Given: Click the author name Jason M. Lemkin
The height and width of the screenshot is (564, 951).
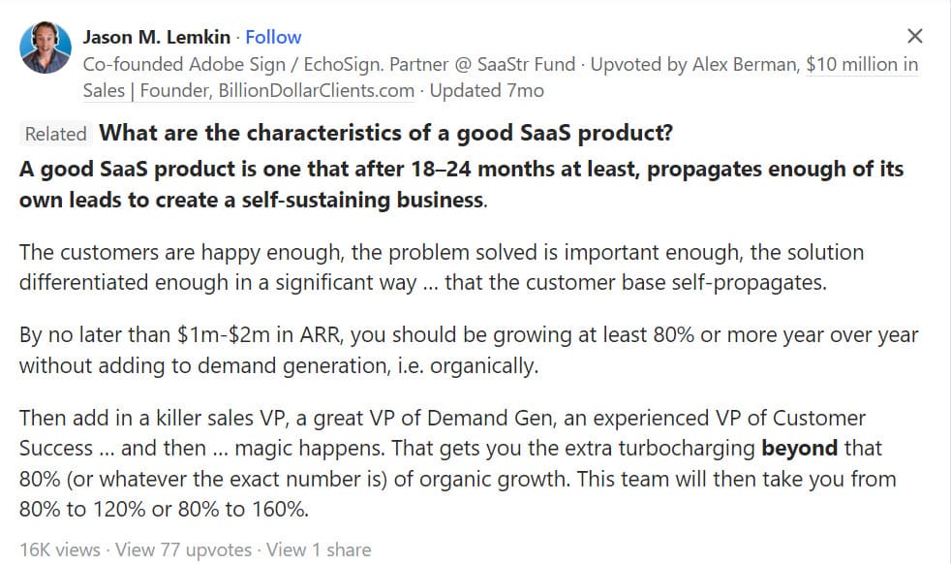Looking at the screenshot, I should [x=157, y=37].
